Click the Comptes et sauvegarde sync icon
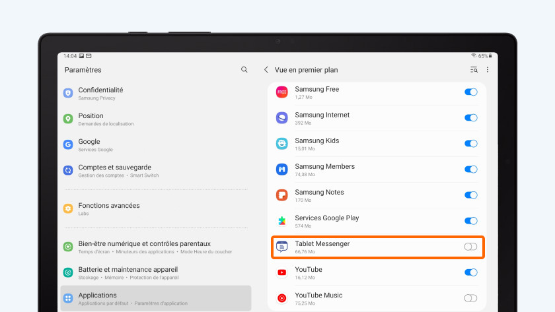 tap(68, 170)
